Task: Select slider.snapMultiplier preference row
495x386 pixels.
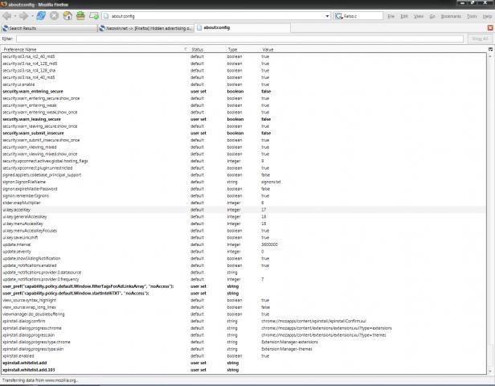Action: click(x=243, y=203)
